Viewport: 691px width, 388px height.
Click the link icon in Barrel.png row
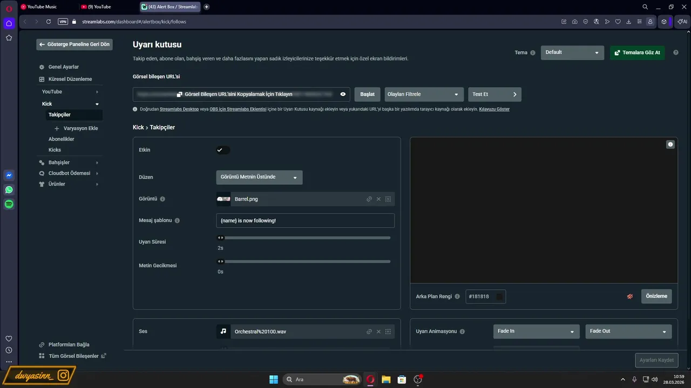(x=369, y=199)
